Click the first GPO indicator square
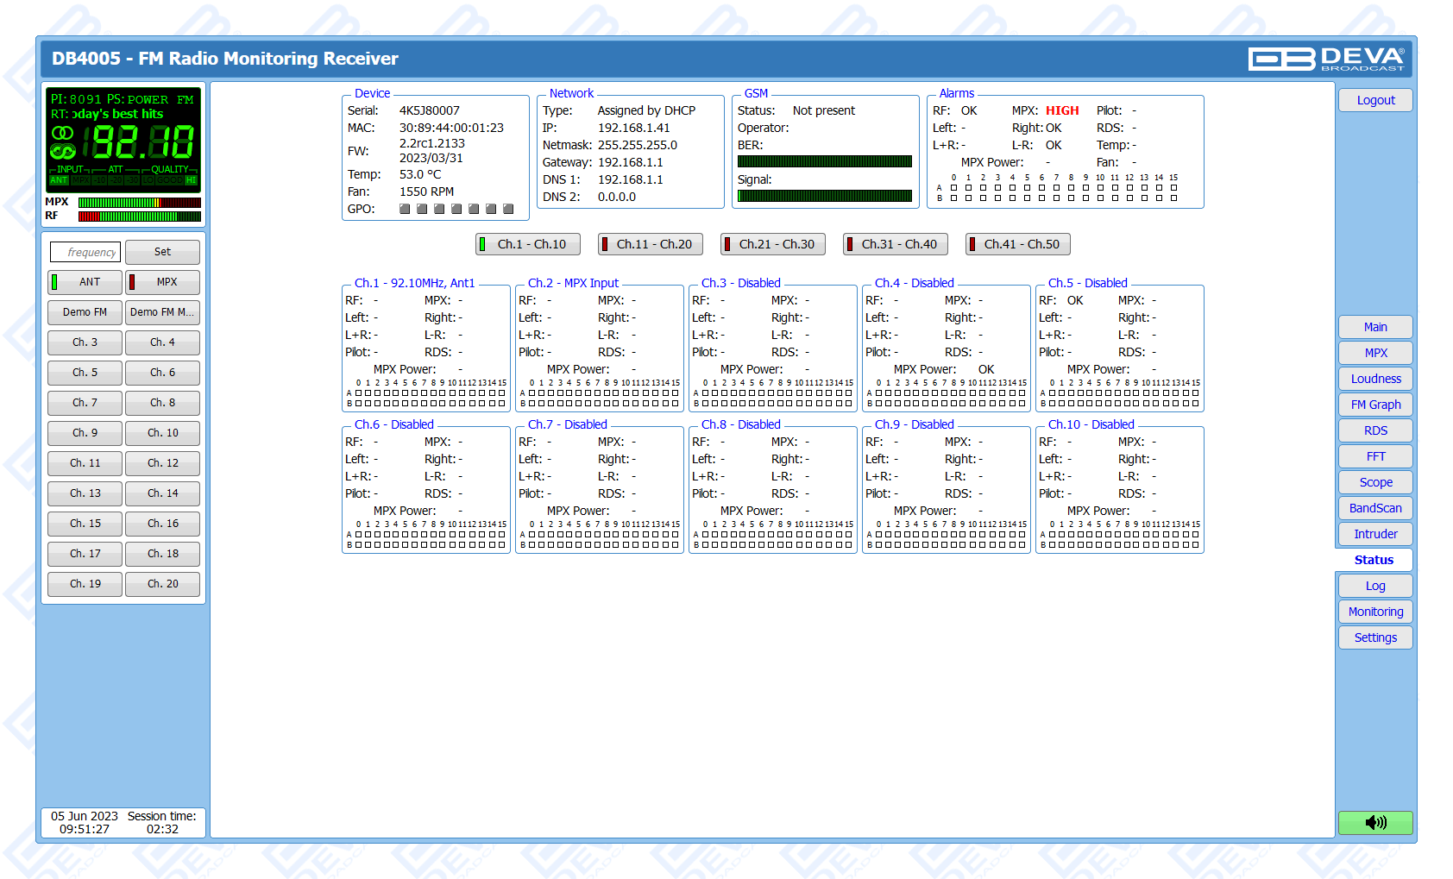The height and width of the screenshot is (879, 1453). [x=405, y=209]
